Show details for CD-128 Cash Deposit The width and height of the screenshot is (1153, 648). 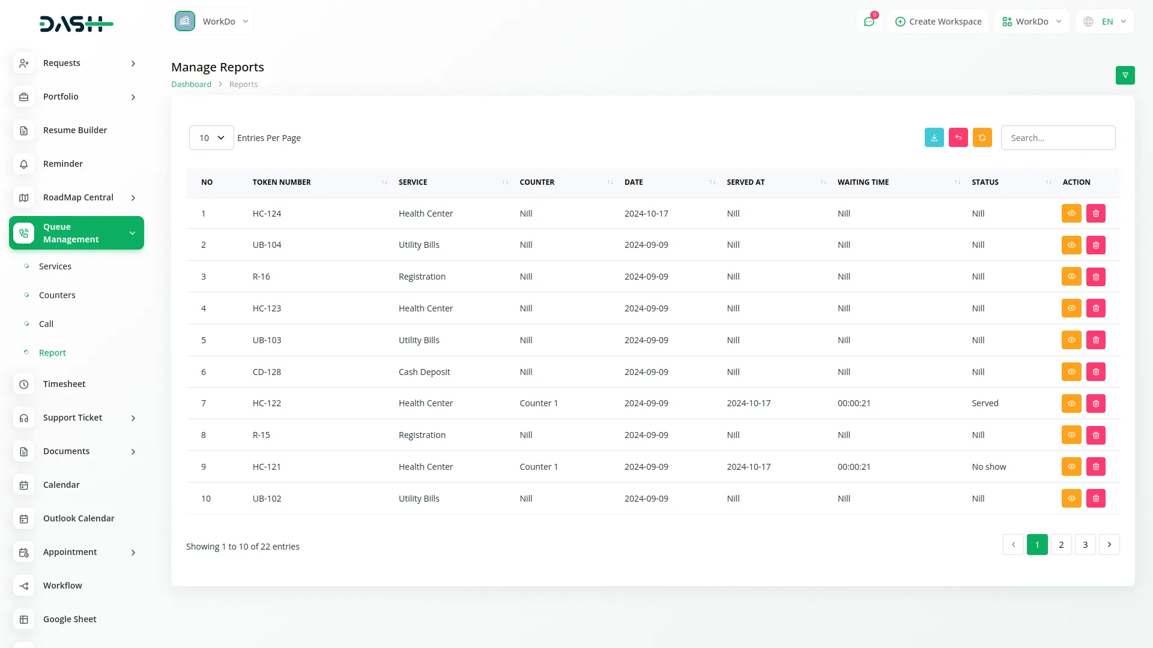[x=1071, y=372]
